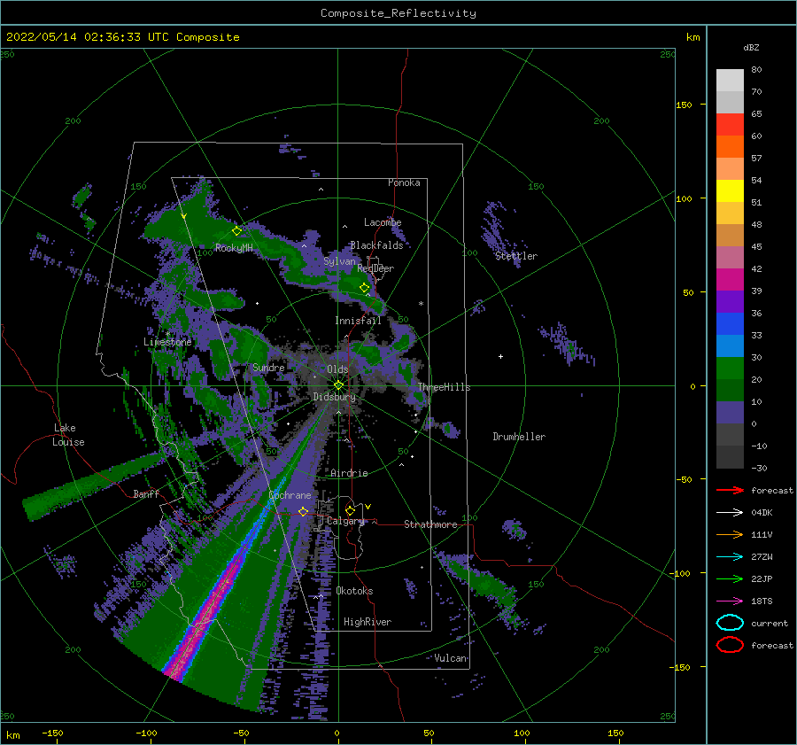Click the Drumheller city label
The width and height of the screenshot is (797, 745).
point(519,437)
